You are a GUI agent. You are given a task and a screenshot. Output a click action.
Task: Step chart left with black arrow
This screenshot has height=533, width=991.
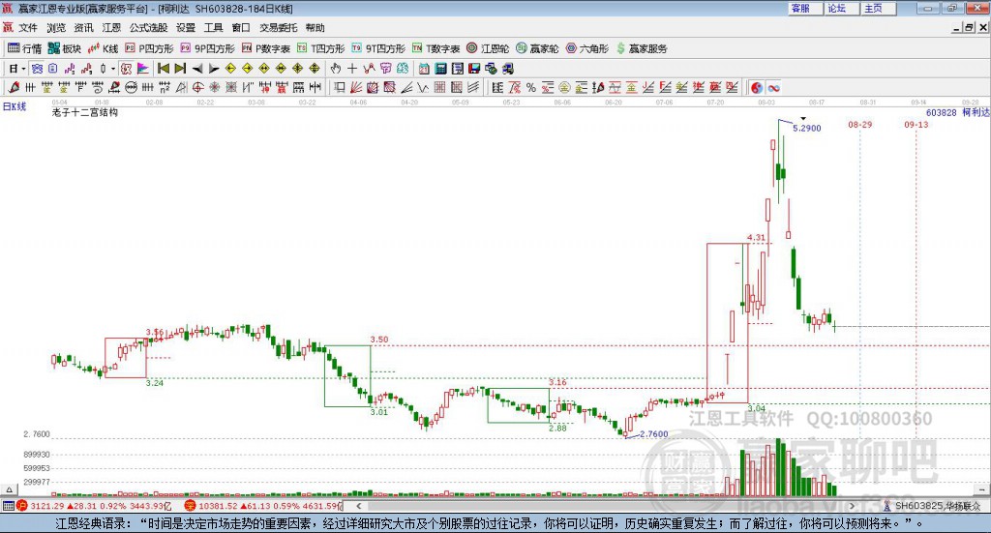pos(197,69)
